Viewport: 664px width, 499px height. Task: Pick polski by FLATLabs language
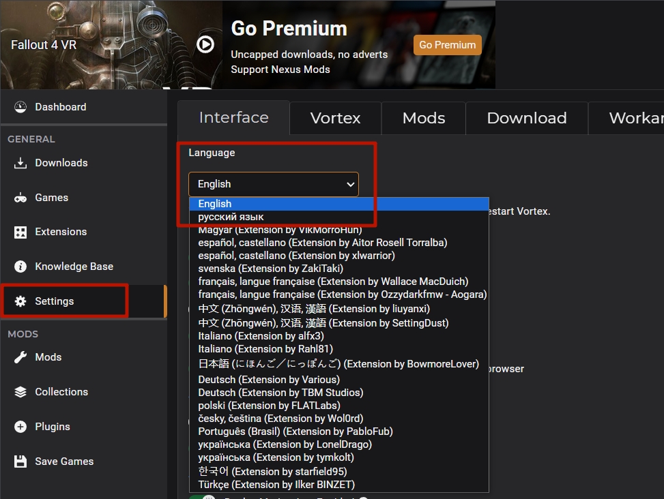pos(338,406)
